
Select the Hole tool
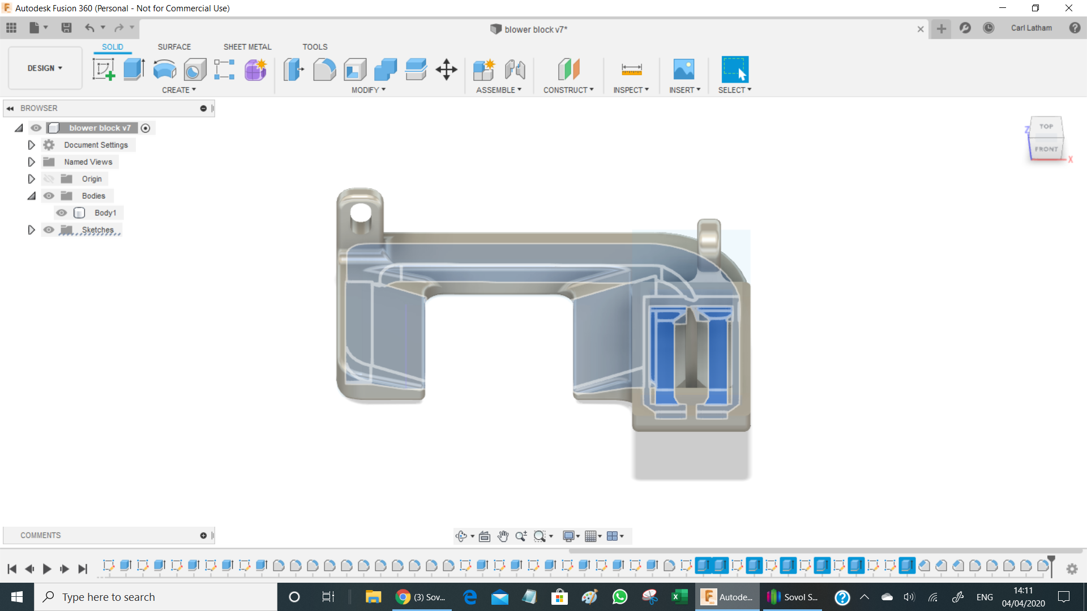click(195, 70)
